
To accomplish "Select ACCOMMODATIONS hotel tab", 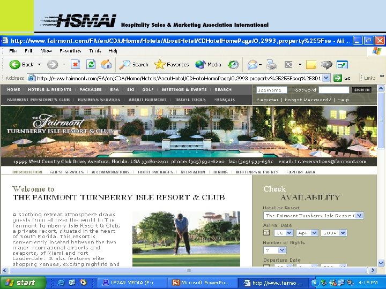I will 110,172.
